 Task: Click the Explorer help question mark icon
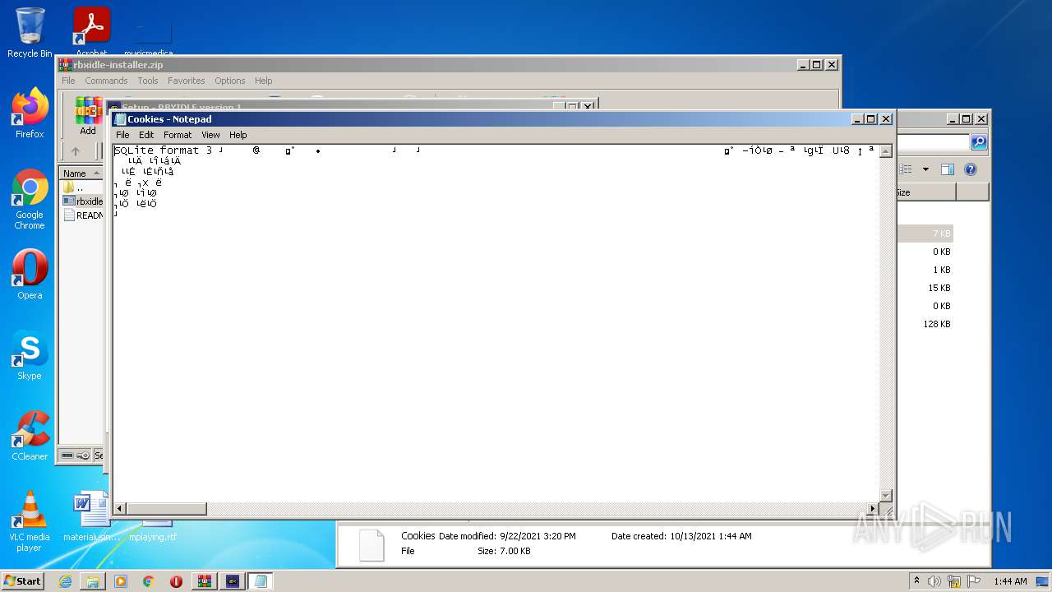(970, 169)
